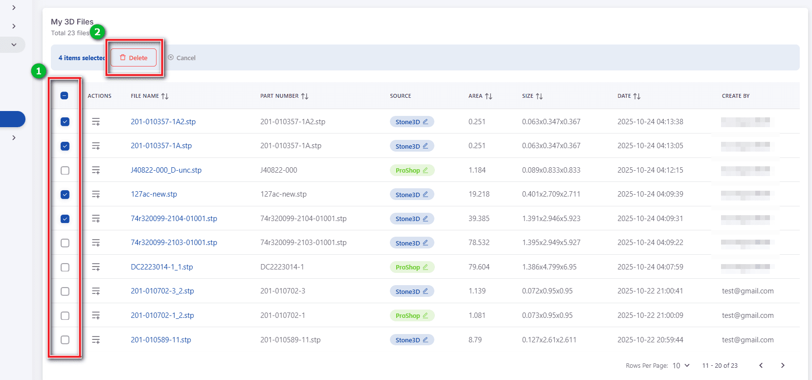Edit ProShop source tag of DC2223014-1_1.stp
This screenshot has height=380, width=812.
click(x=426, y=267)
